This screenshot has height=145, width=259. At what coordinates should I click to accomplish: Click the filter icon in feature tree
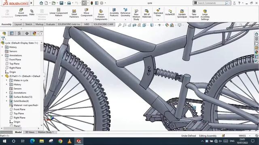click(x=3, y=39)
